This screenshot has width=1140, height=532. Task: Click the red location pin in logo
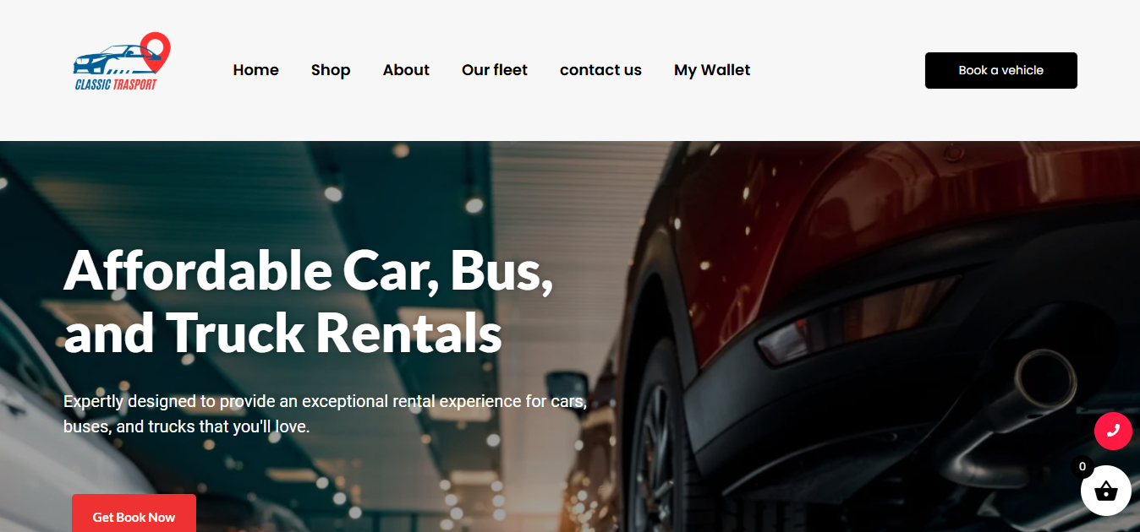coord(155,52)
